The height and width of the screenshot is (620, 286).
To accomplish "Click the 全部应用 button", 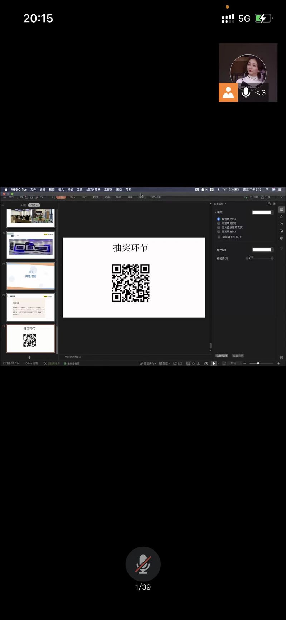I will (x=222, y=356).
